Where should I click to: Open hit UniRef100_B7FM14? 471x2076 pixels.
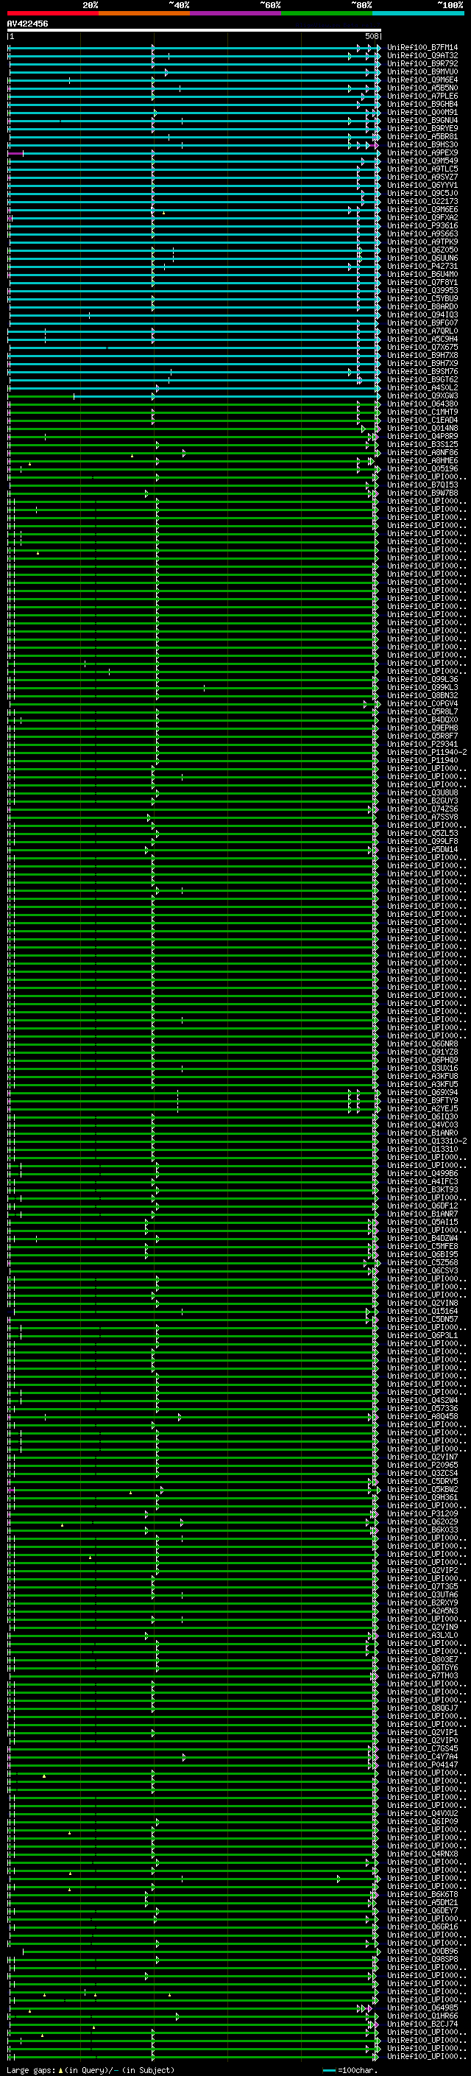point(422,48)
